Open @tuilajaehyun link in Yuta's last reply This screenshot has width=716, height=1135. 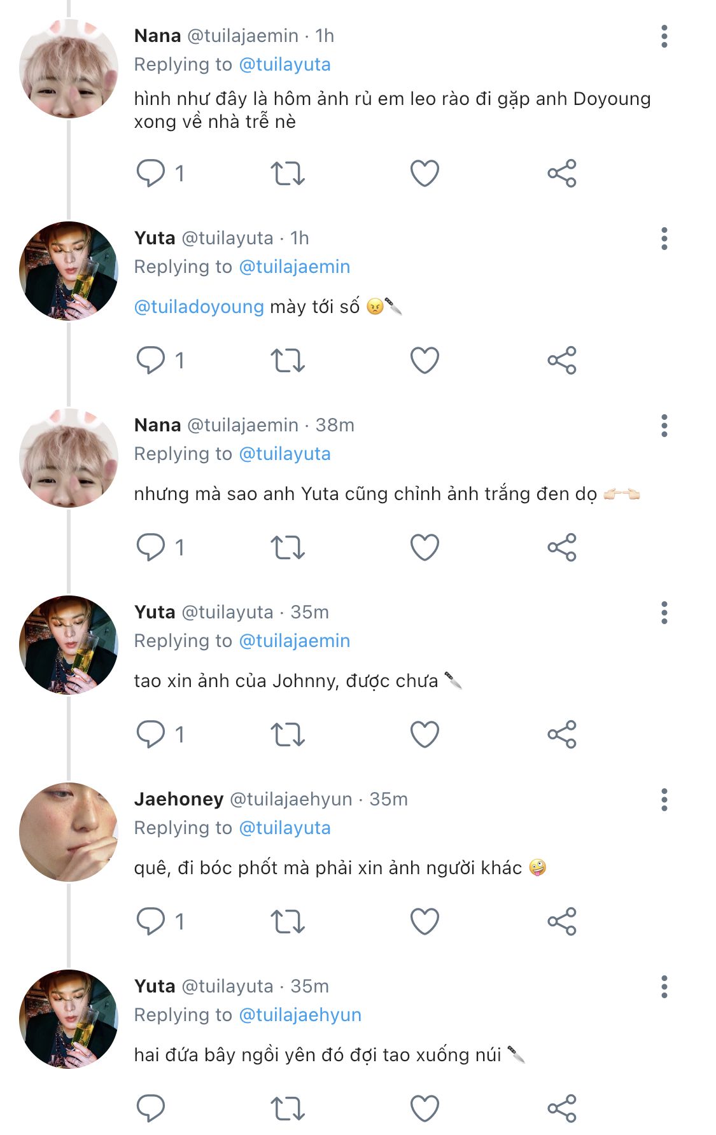point(300,1015)
